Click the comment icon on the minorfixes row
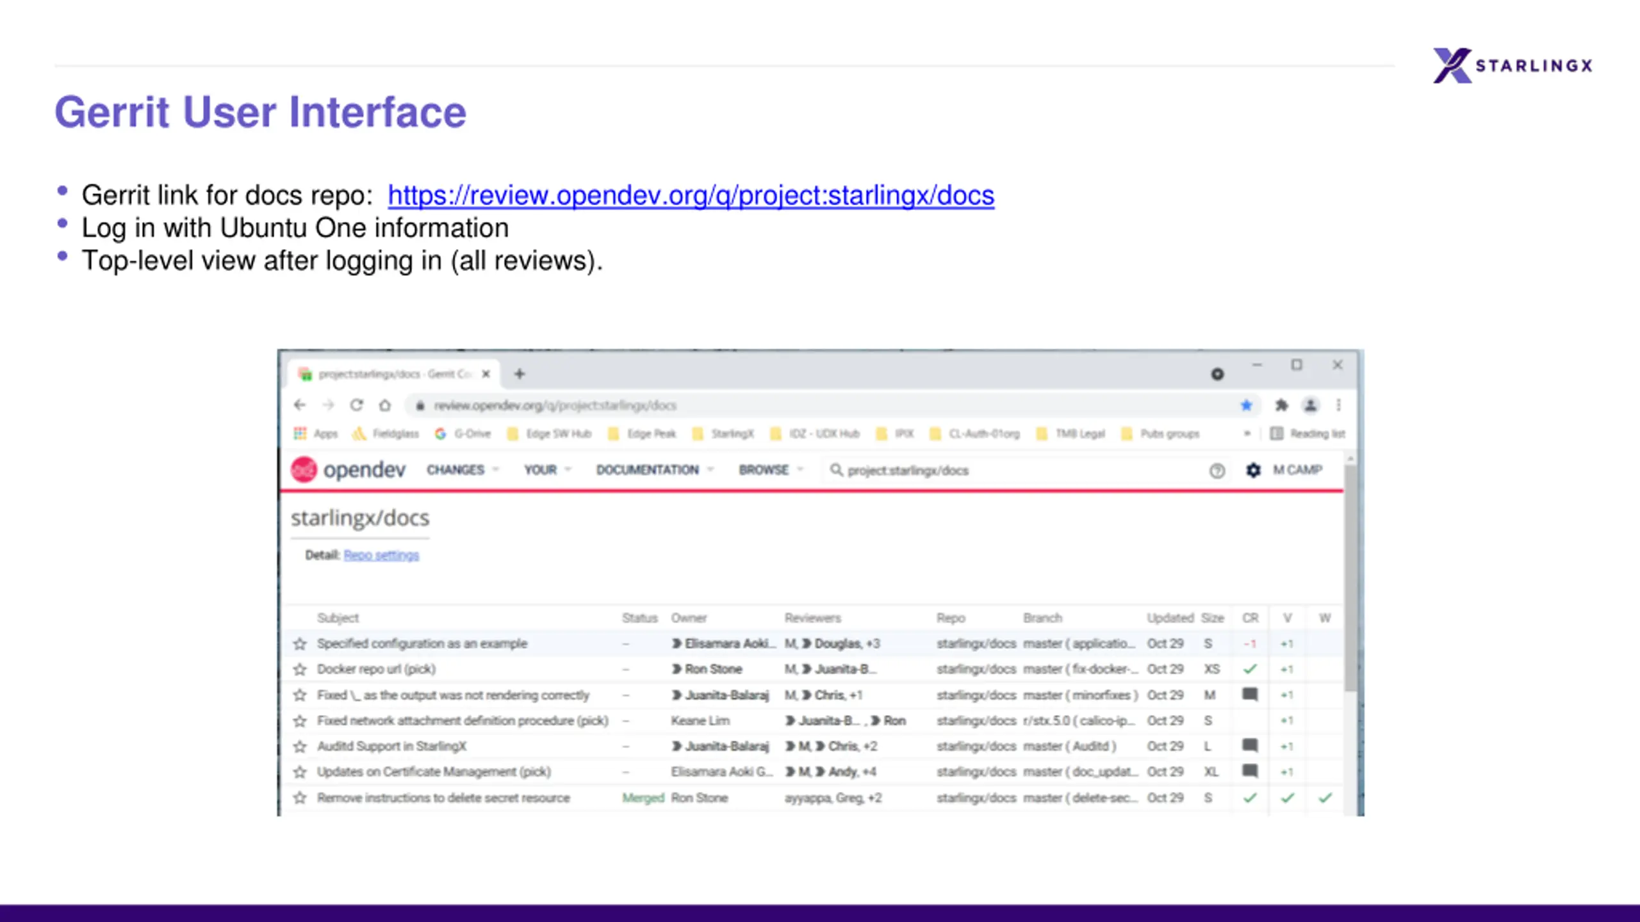This screenshot has height=922, width=1640. pyautogui.click(x=1250, y=694)
